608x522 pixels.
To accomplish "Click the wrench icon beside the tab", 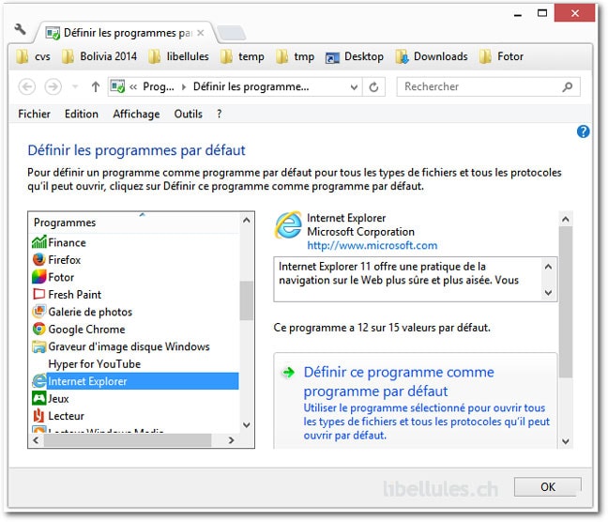I will point(20,29).
